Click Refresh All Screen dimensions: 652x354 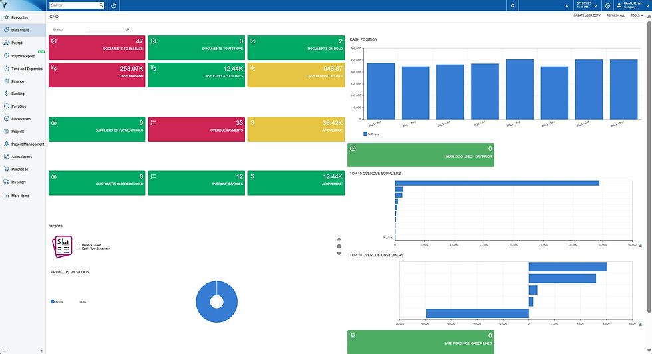615,15
